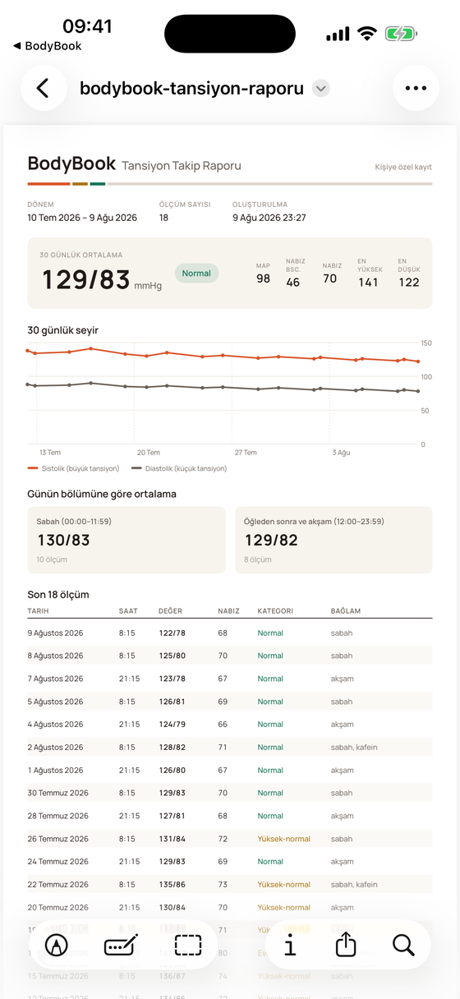This screenshot has width=460, height=999.
Task: Tap the cellular signal bars
Action: [x=338, y=35]
